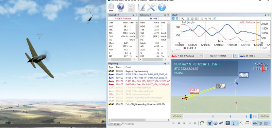Switch to the Flight Log tab

pos(114,124)
